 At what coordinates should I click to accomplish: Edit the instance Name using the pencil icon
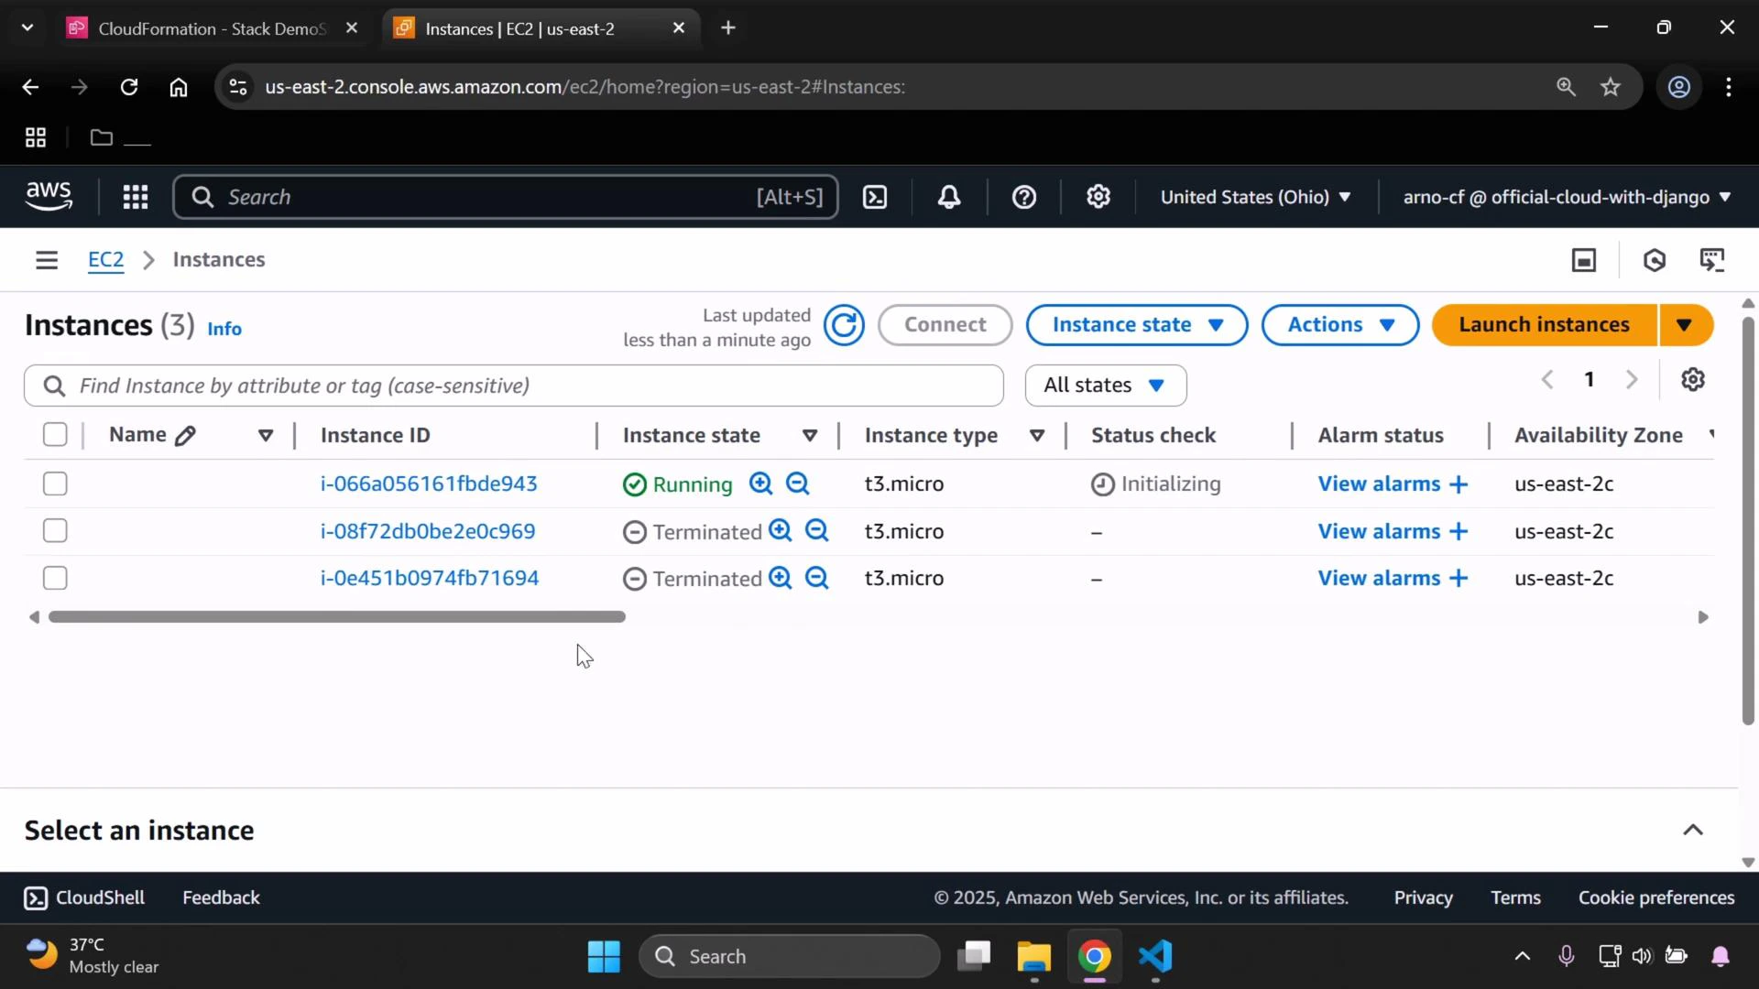(x=187, y=435)
